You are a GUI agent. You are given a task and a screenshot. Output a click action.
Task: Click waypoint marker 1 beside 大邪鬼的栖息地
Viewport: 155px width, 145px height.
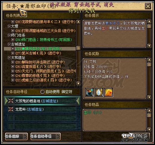(11, 101)
